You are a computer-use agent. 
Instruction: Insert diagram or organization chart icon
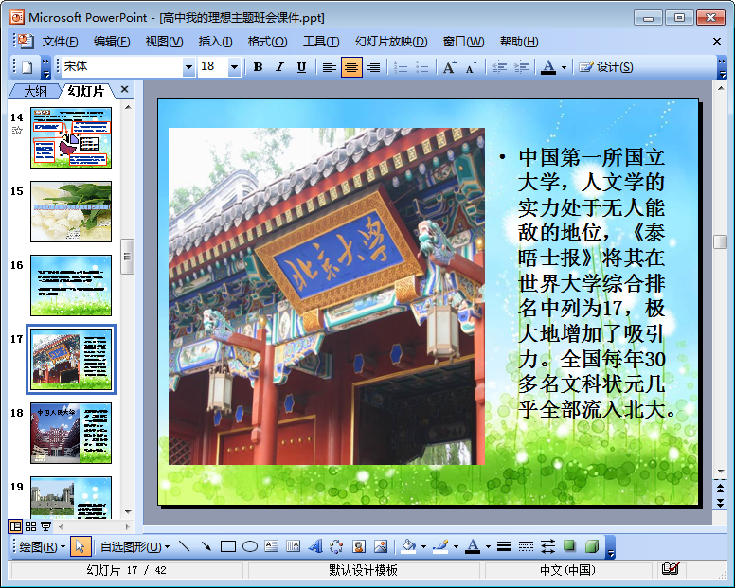(336, 546)
